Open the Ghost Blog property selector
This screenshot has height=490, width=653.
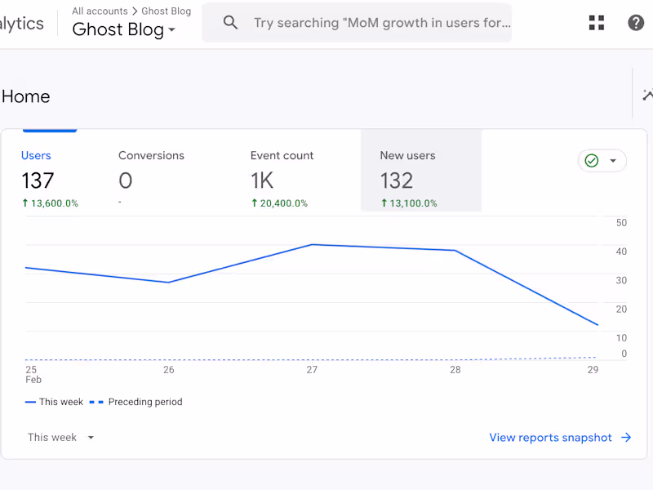[121, 29]
